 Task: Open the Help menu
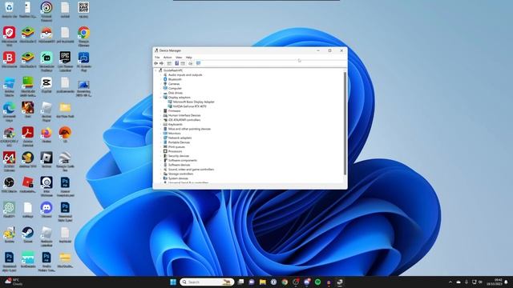[x=189, y=58]
